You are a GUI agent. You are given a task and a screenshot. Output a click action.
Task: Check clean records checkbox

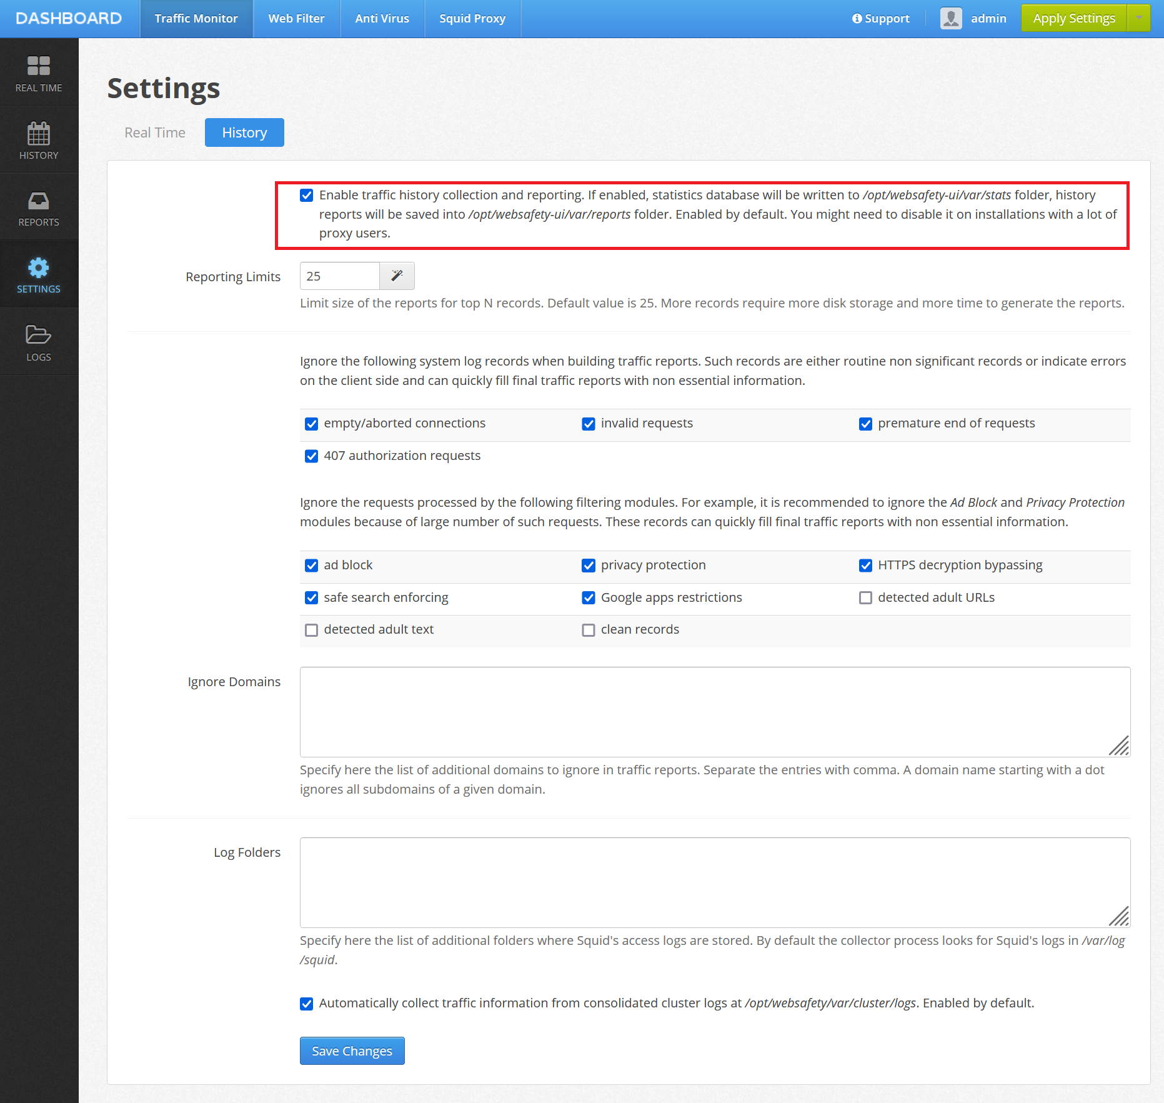click(x=589, y=630)
